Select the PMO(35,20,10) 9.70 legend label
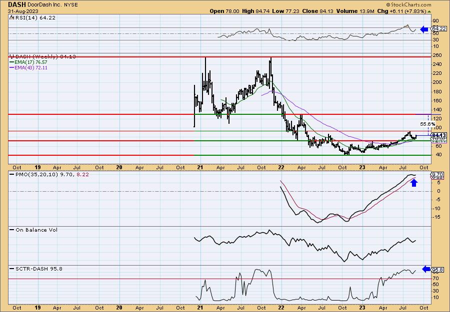450x312 pixels. pos(45,174)
